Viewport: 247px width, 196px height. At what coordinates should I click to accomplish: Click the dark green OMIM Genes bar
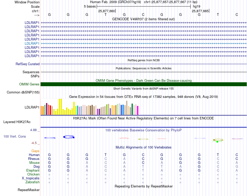click(x=144, y=84)
